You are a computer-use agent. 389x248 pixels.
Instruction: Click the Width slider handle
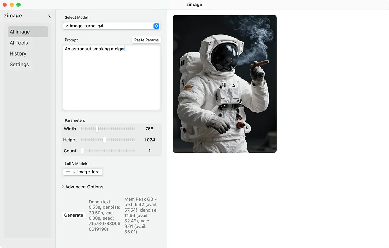click(x=97, y=129)
